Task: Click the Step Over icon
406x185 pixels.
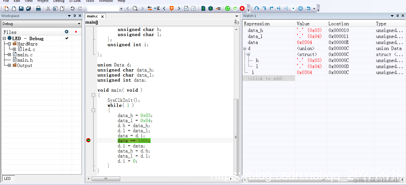Action: click(257, 9)
